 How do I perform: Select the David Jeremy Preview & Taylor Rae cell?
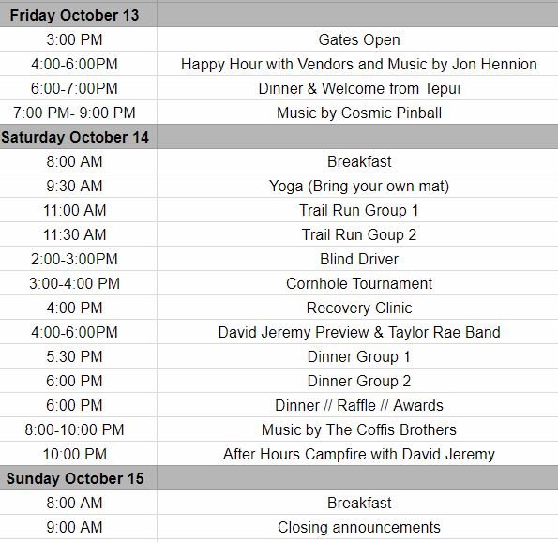point(357,332)
